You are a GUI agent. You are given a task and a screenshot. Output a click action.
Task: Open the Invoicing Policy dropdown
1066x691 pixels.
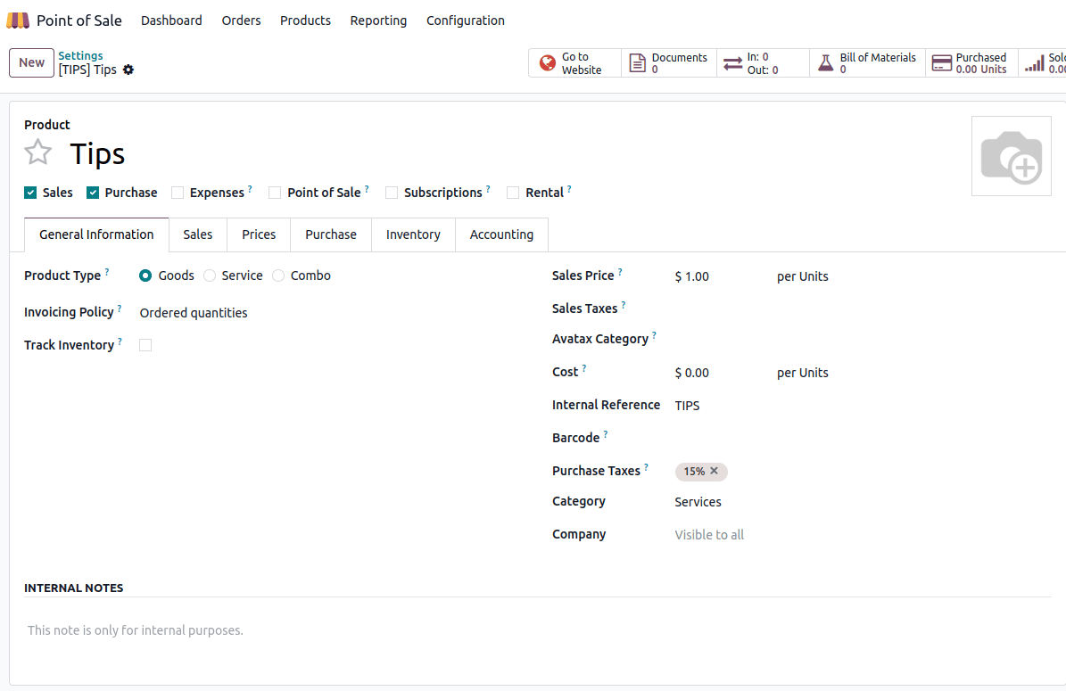[326, 313]
